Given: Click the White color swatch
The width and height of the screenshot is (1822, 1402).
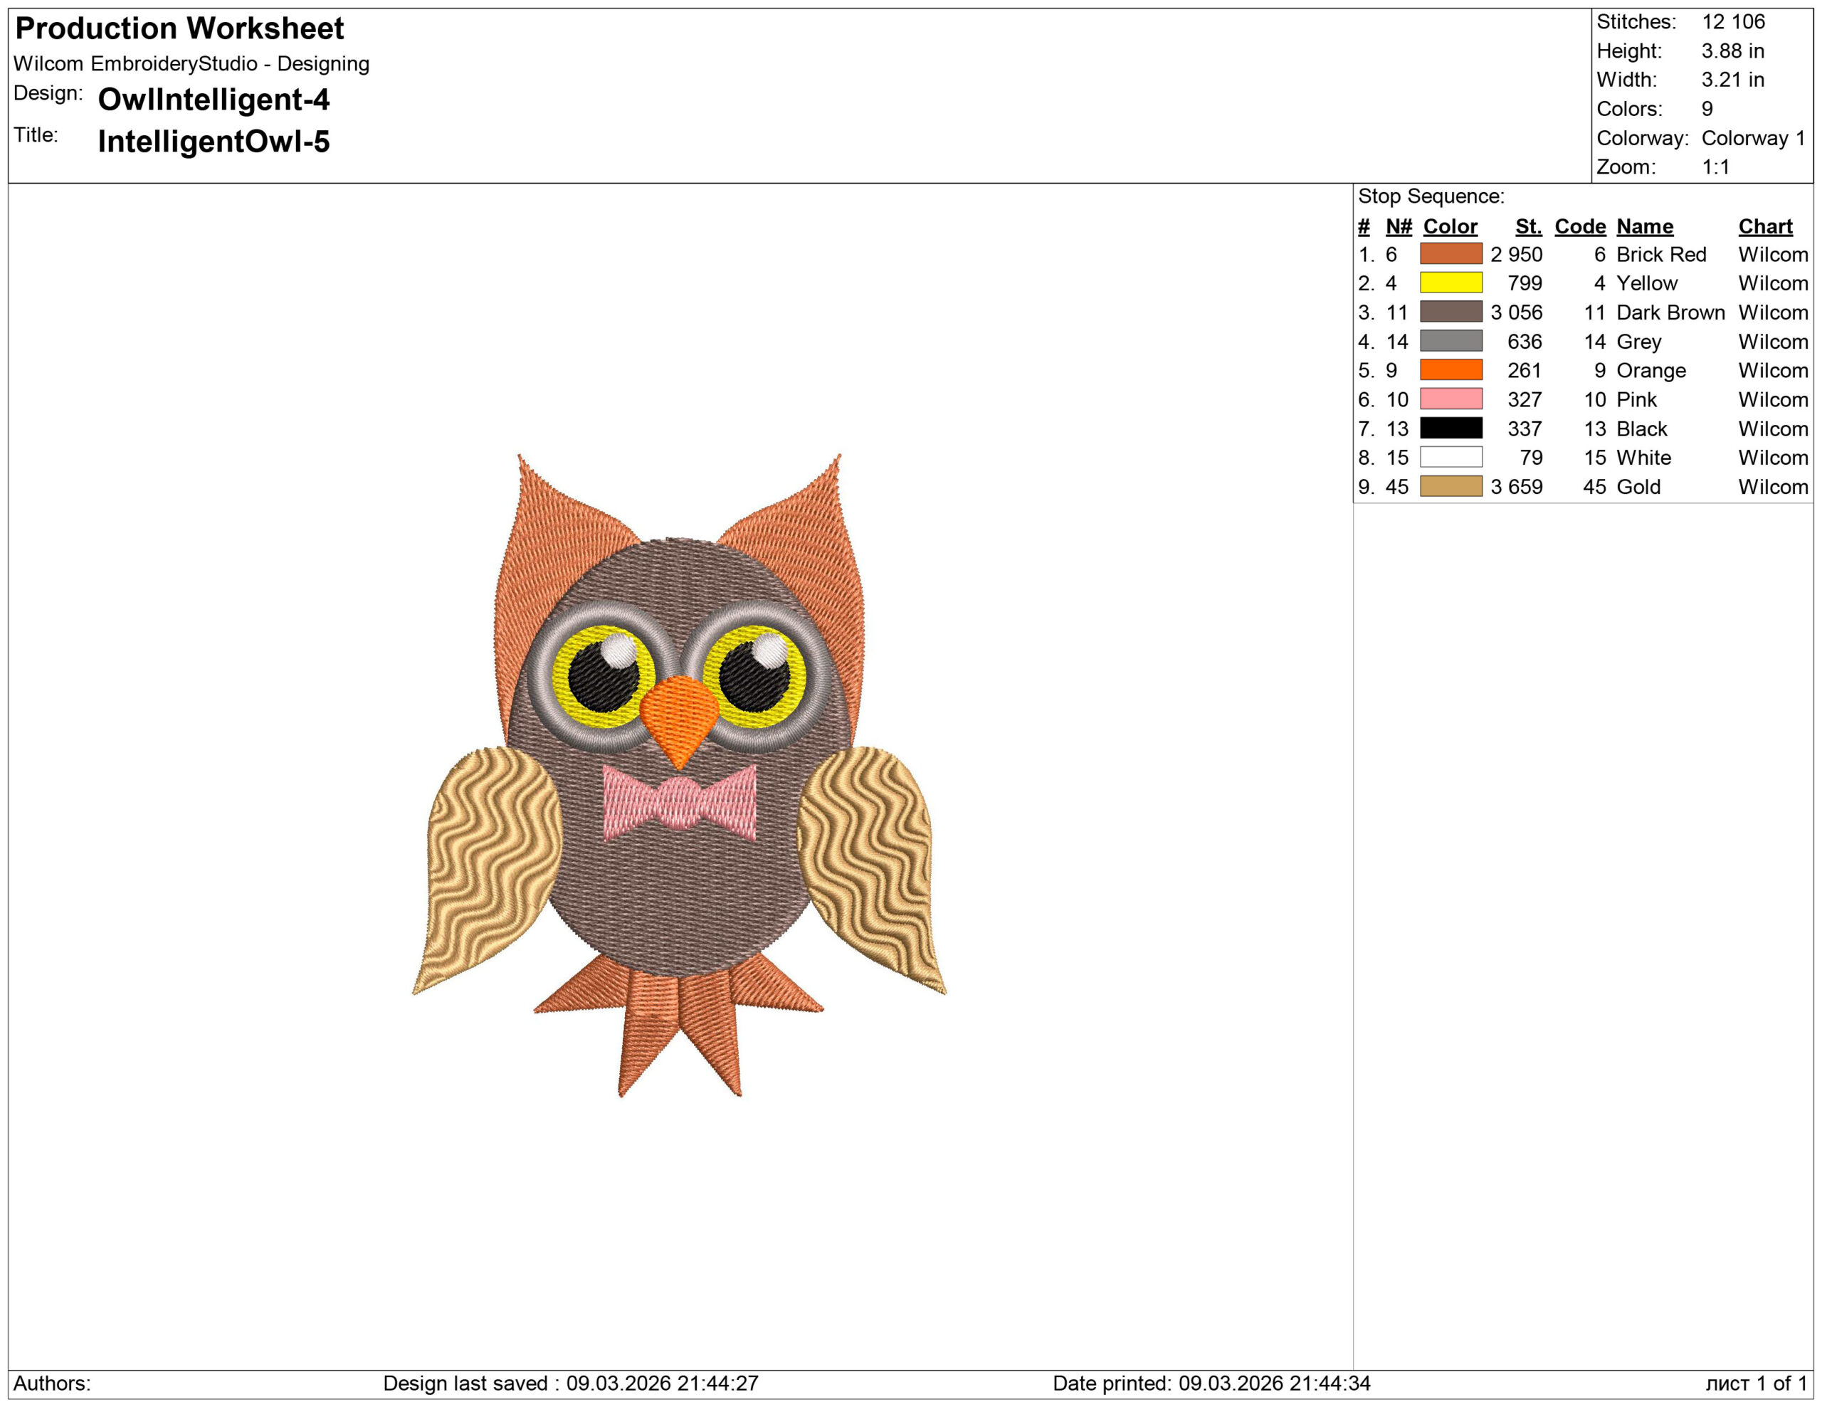Looking at the screenshot, I should [x=1450, y=457].
